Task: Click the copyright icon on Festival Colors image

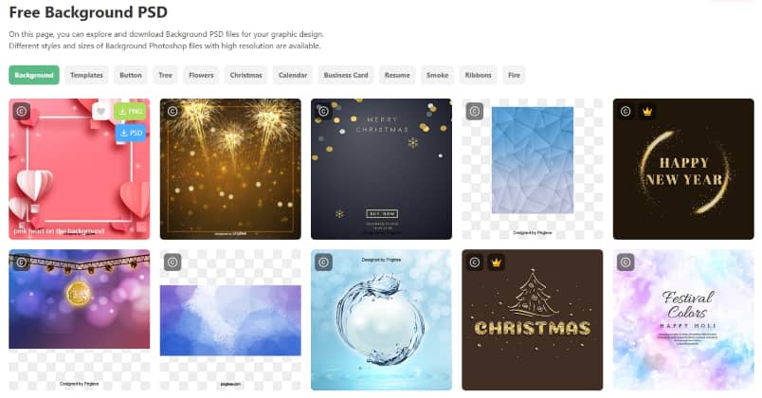Action: tap(626, 262)
